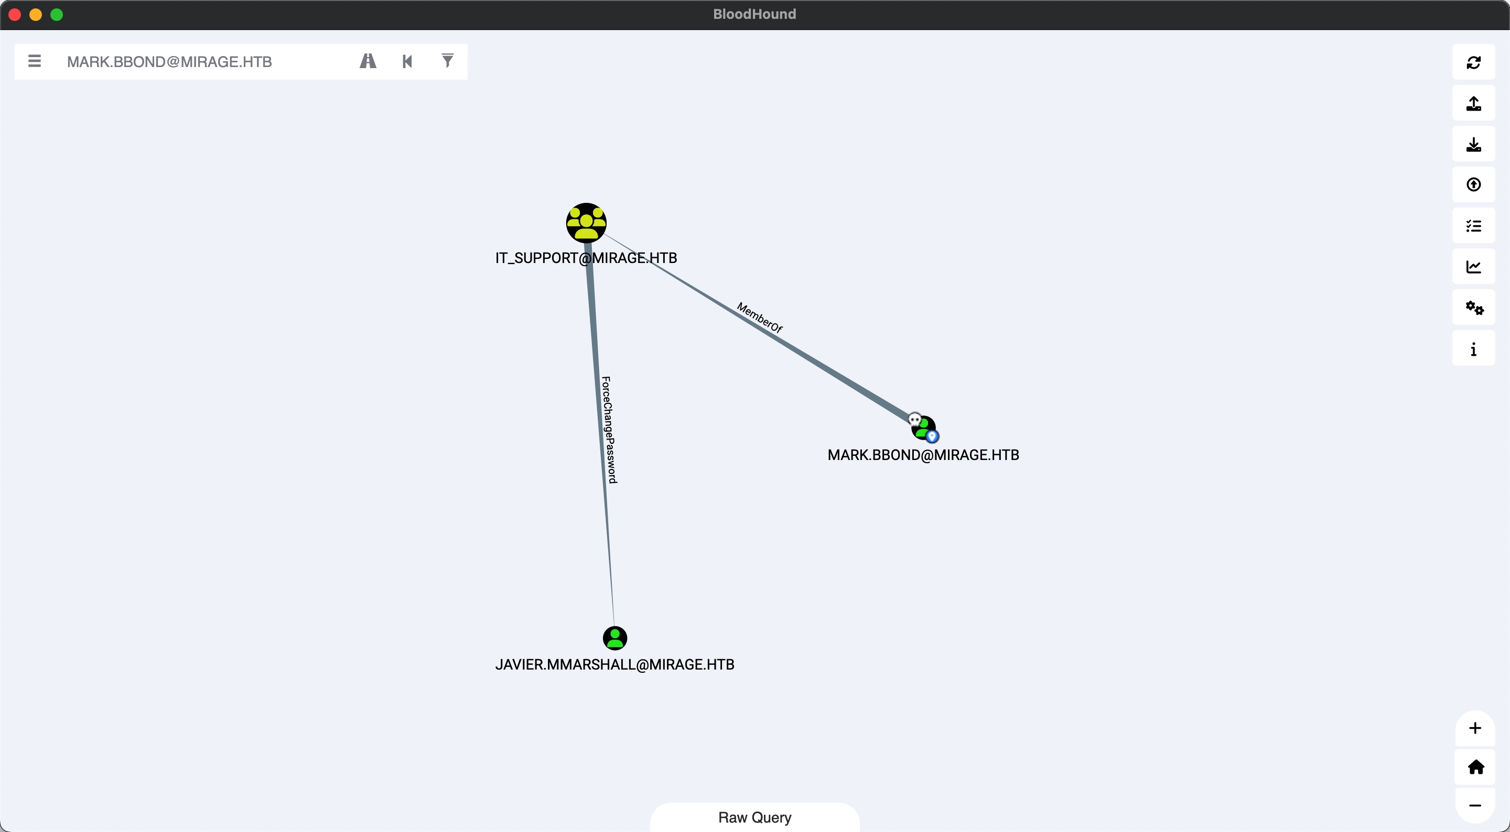
Task: Toggle the query debug chart icon
Action: coord(1473,267)
